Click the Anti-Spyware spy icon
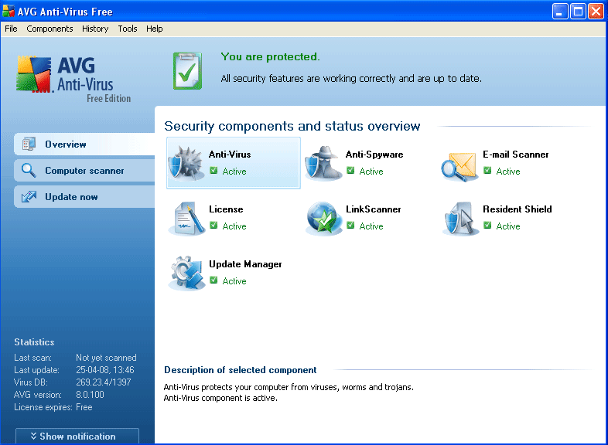The width and height of the screenshot is (608, 445). [x=323, y=163]
